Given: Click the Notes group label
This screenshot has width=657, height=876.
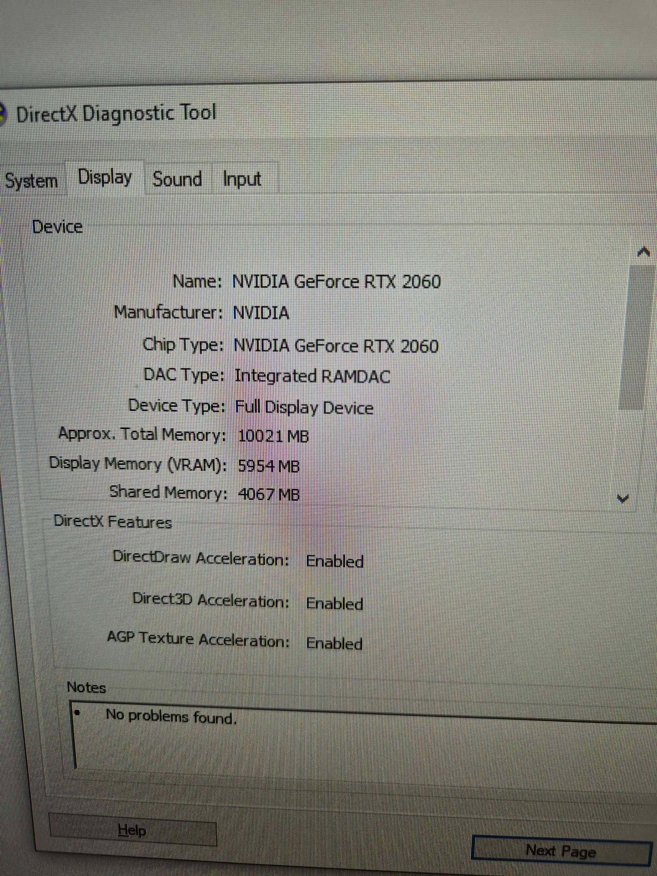Looking at the screenshot, I should (x=86, y=687).
